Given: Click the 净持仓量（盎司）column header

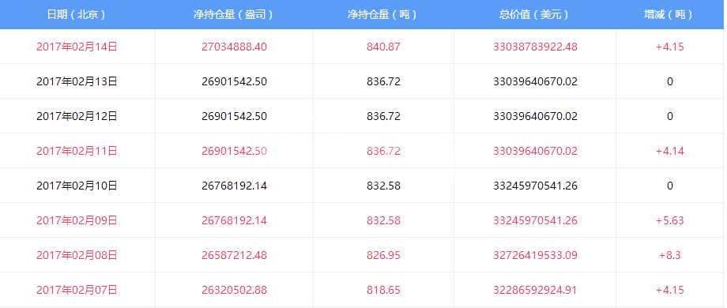Looking at the screenshot, I should point(234,14).
